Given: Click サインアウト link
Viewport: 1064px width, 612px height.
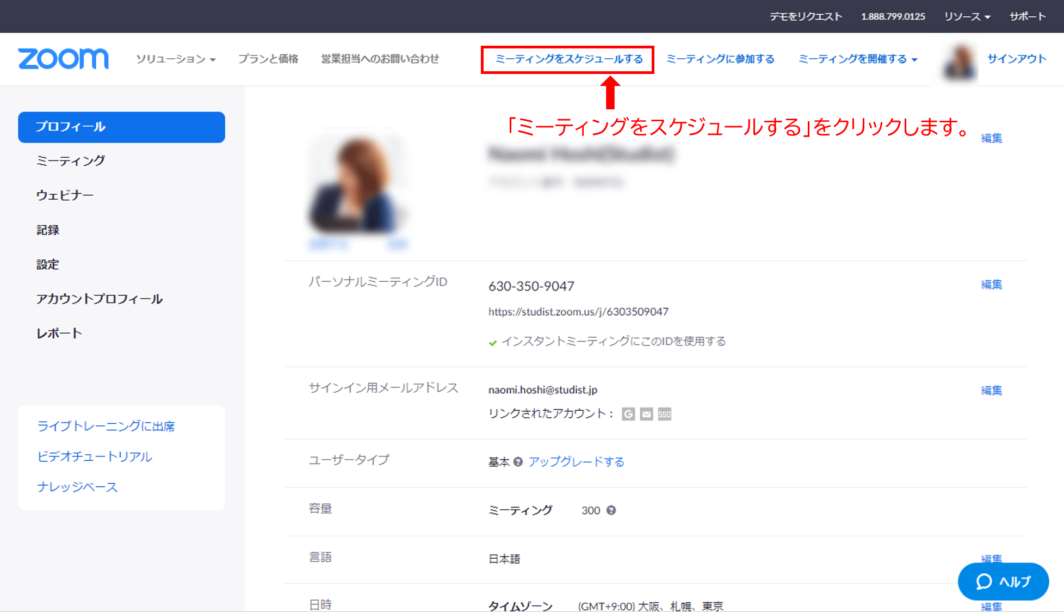Looking at the screenshot, I should pyautogui.click(x=1017, y=59).
